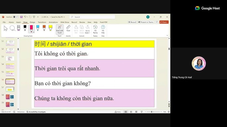
Task: Click Ink to Shape
Action: [82, 29]
